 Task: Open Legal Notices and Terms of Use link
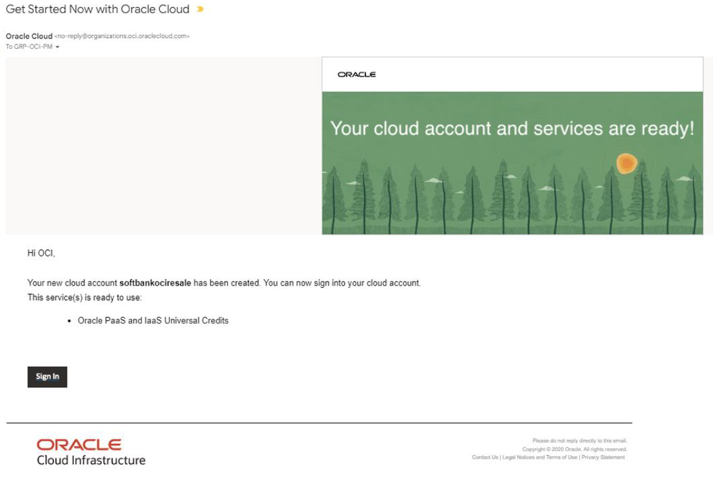pyautogui.click(x=540, y=457)
